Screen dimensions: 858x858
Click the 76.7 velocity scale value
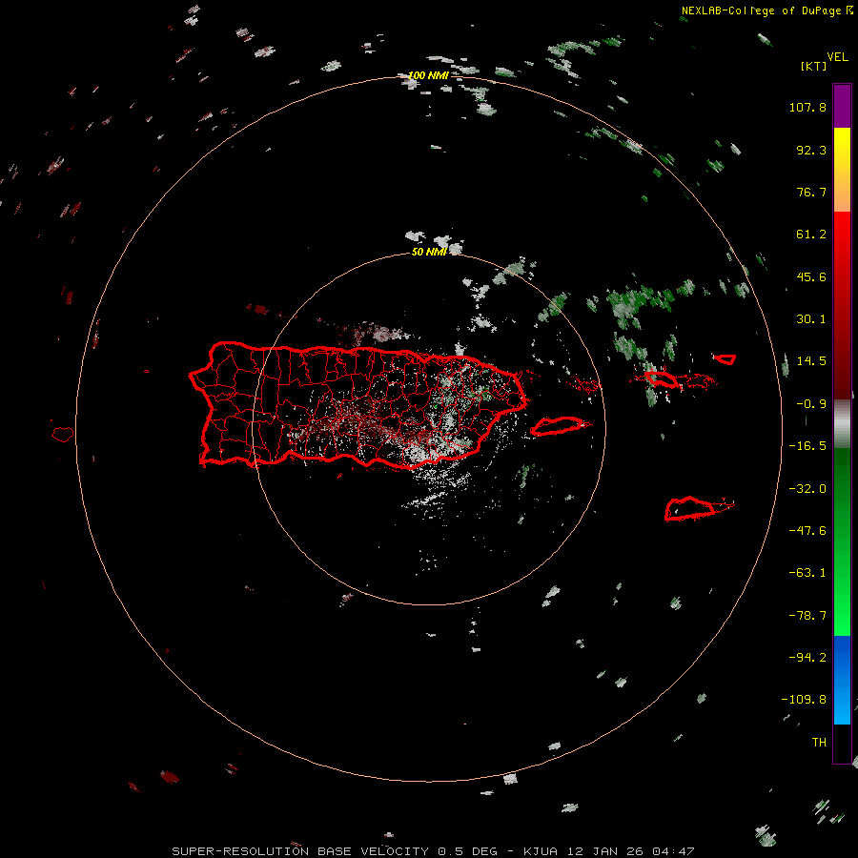click(x=811, y=192)
